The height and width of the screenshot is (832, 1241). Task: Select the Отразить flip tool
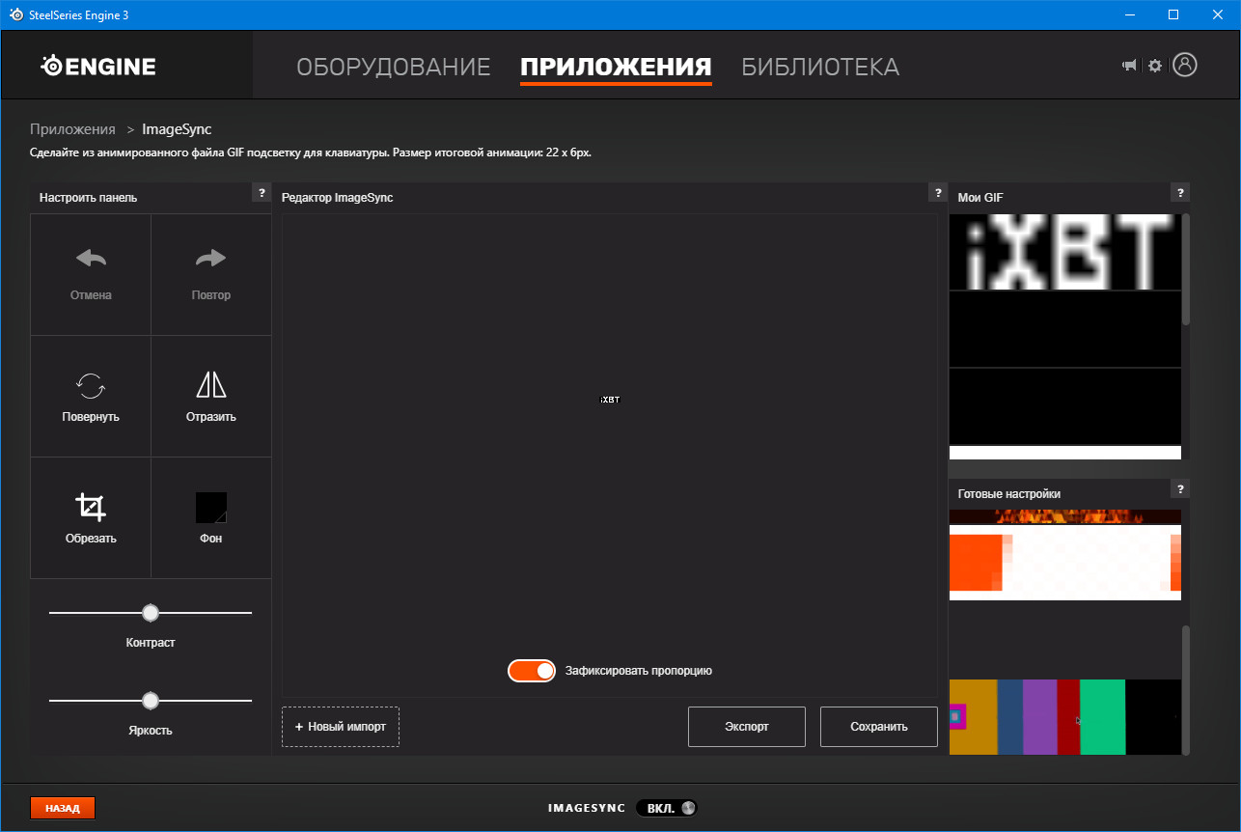click(211, 397)
